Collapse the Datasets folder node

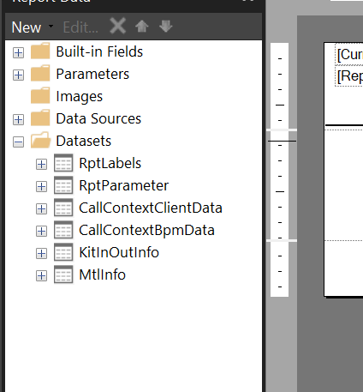coord(18,142)
